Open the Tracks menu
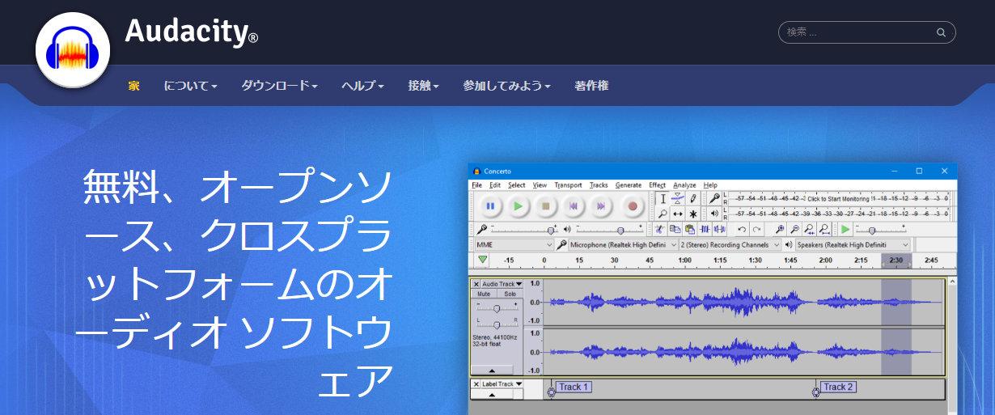Image resolution: width=995 pixels, height=415 pixels. (x=599, y=185)
